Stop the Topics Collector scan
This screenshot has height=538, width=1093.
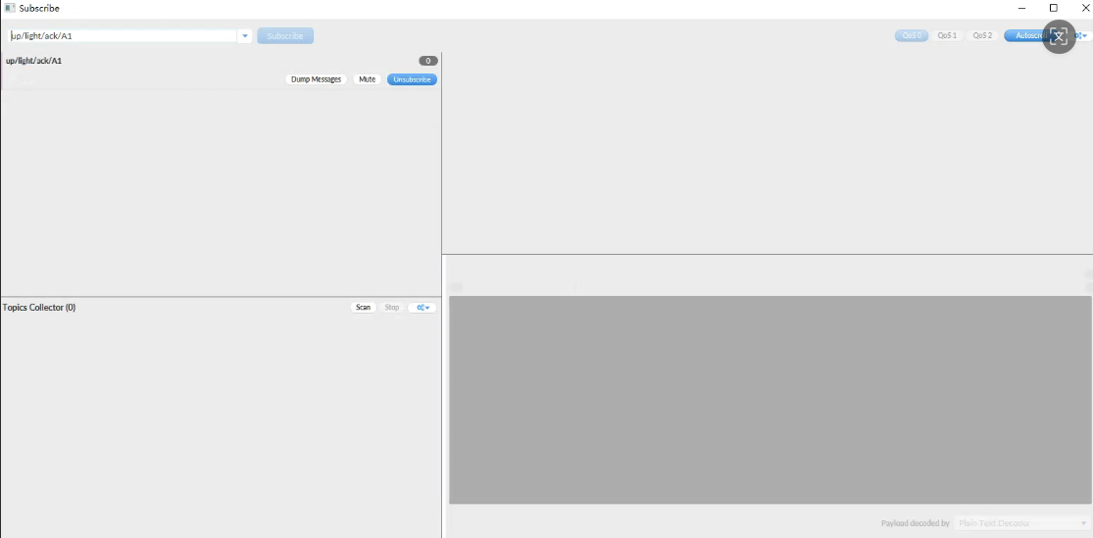tap(391, 308)
